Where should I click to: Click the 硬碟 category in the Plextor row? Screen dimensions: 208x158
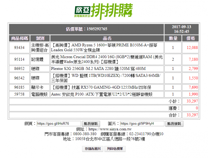tap(40, 68)
